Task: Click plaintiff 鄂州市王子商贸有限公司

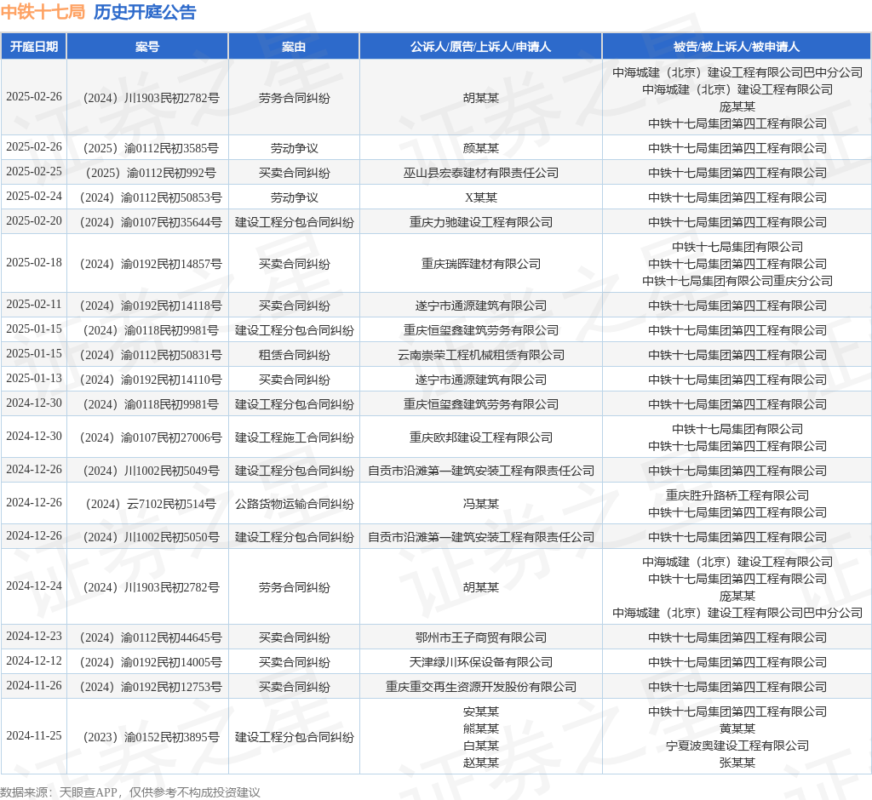Action: pyautogui.click(x=481, y=637)
